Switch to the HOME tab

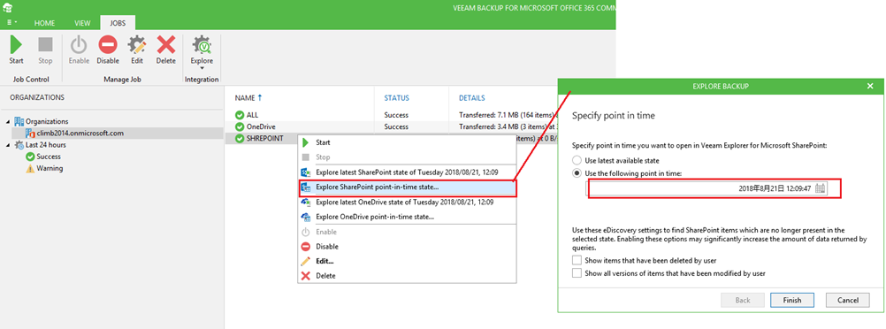click(x=44, y=23)
